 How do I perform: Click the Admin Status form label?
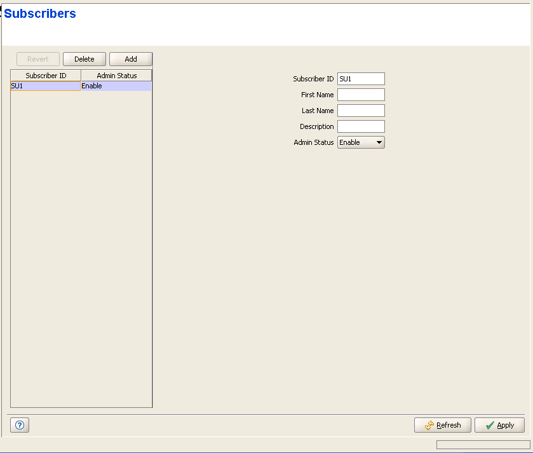313,142
